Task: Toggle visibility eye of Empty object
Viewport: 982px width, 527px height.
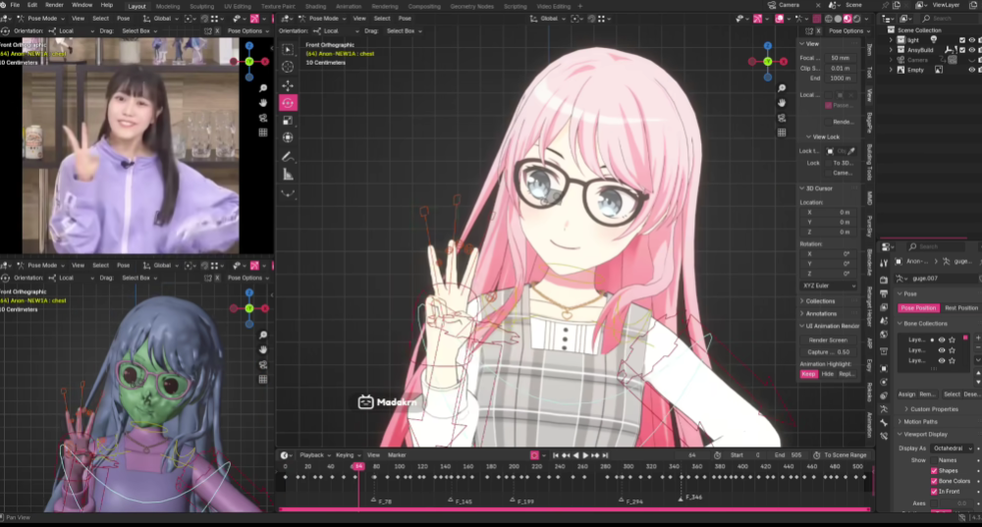Action: [x=972, y=70]
